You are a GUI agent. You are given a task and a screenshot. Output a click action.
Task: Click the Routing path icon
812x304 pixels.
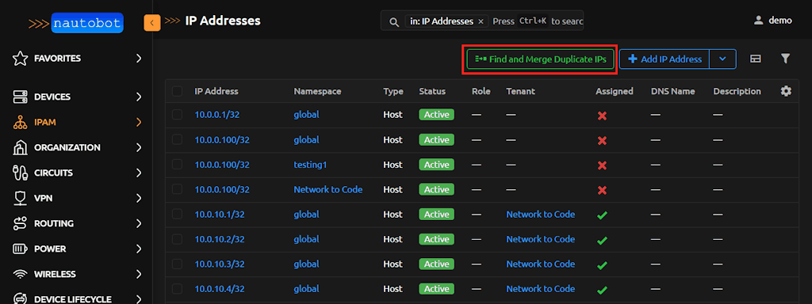[20, 223]
